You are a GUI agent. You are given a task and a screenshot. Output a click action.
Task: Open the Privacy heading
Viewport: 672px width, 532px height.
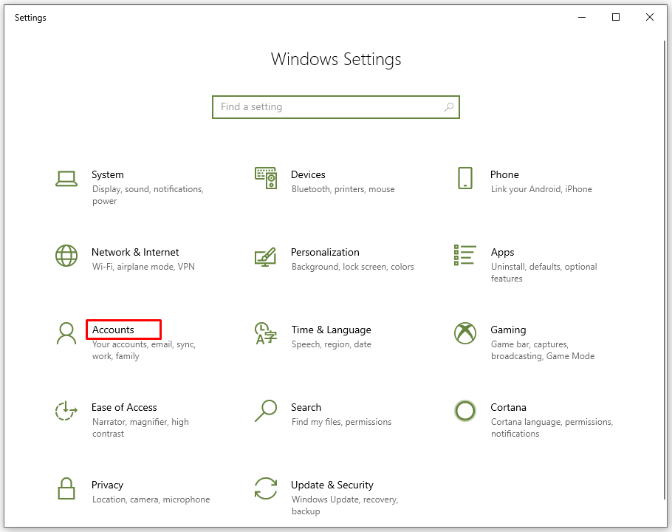[107, 485]
